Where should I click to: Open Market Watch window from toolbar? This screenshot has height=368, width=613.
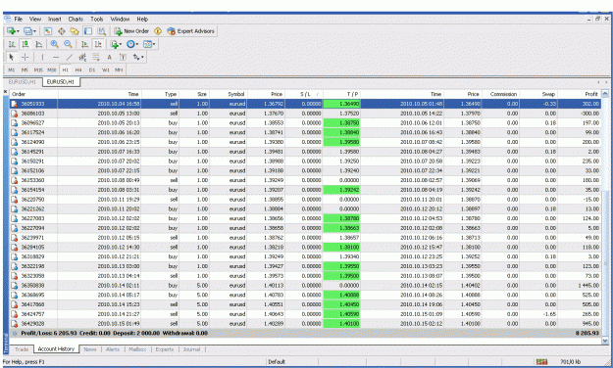tap(48, 31)
